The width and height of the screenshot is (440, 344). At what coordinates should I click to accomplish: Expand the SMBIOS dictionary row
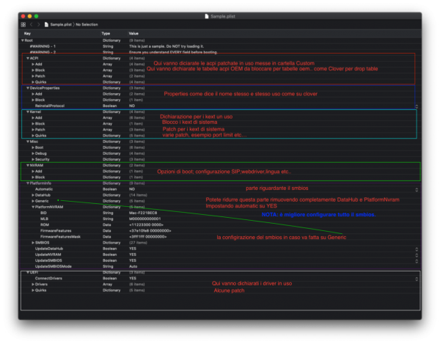(33, 242)
